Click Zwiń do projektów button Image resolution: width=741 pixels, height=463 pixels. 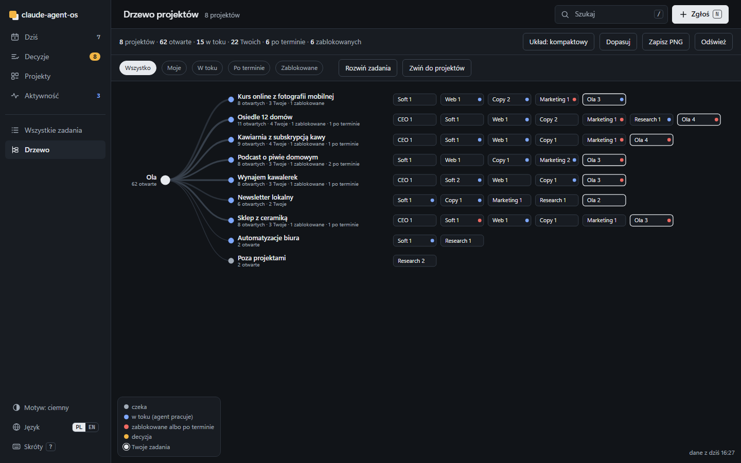[437, 68]
